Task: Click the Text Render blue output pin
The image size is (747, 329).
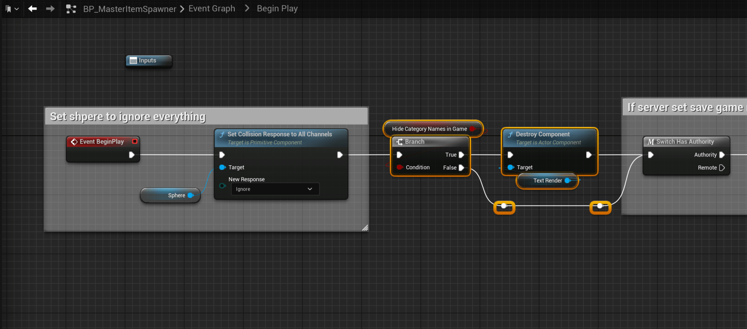Action: click(x=568, y=180)
